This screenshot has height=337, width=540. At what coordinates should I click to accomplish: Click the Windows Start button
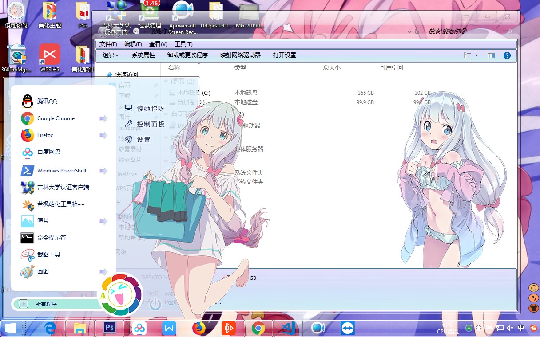point(10,328)
